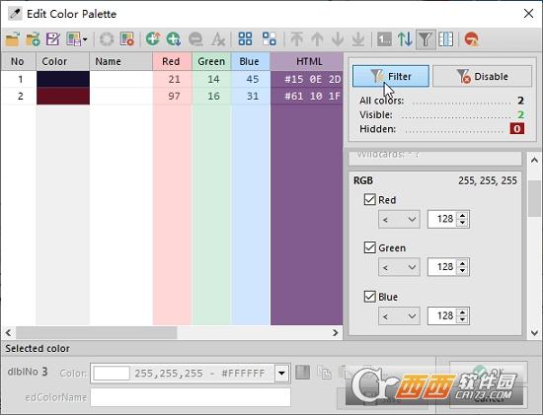Click the add color above icon

click(x=153, y=39)
